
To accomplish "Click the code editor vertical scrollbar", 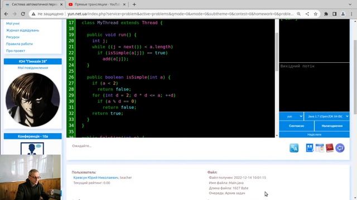I will pyautogui.click(x=277, y=52).
